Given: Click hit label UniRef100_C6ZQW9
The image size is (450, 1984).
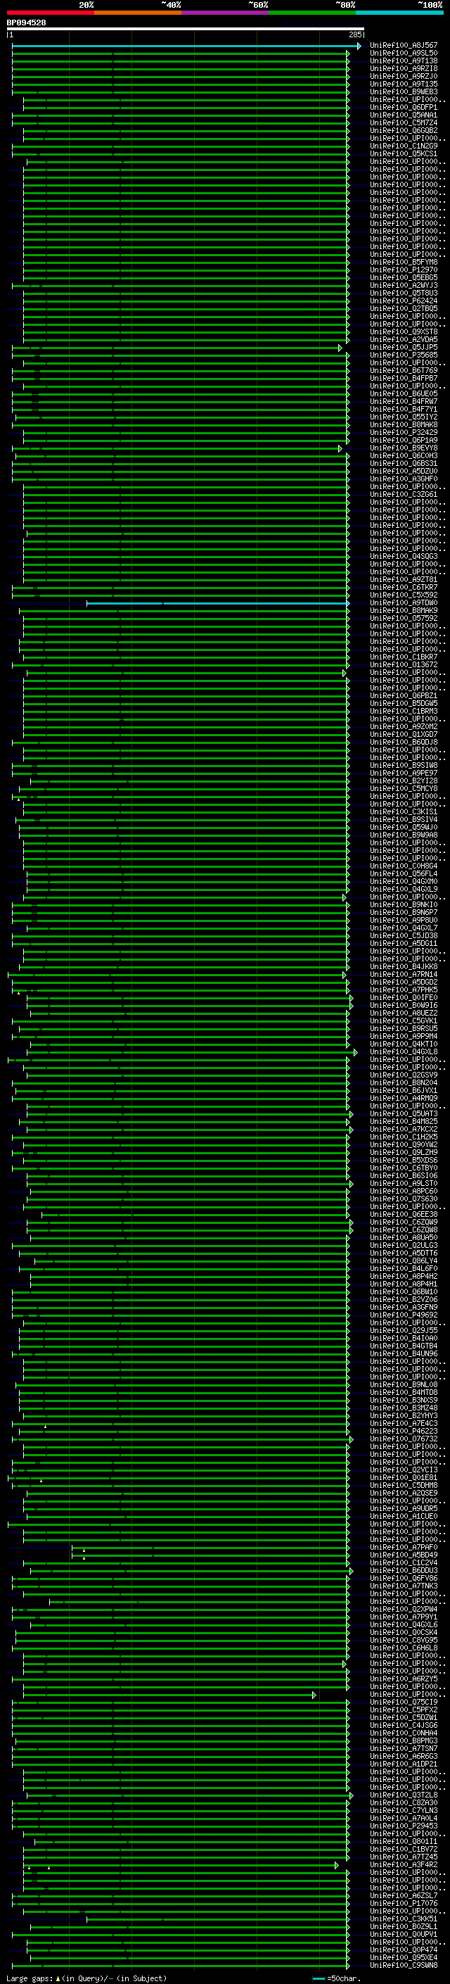Looking at the screenshot, I should point(404,1222).
